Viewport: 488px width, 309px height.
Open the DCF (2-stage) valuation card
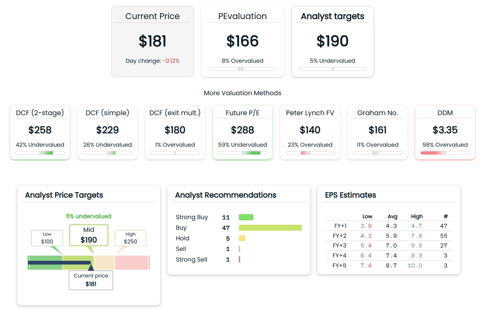(x=40, y=132)
